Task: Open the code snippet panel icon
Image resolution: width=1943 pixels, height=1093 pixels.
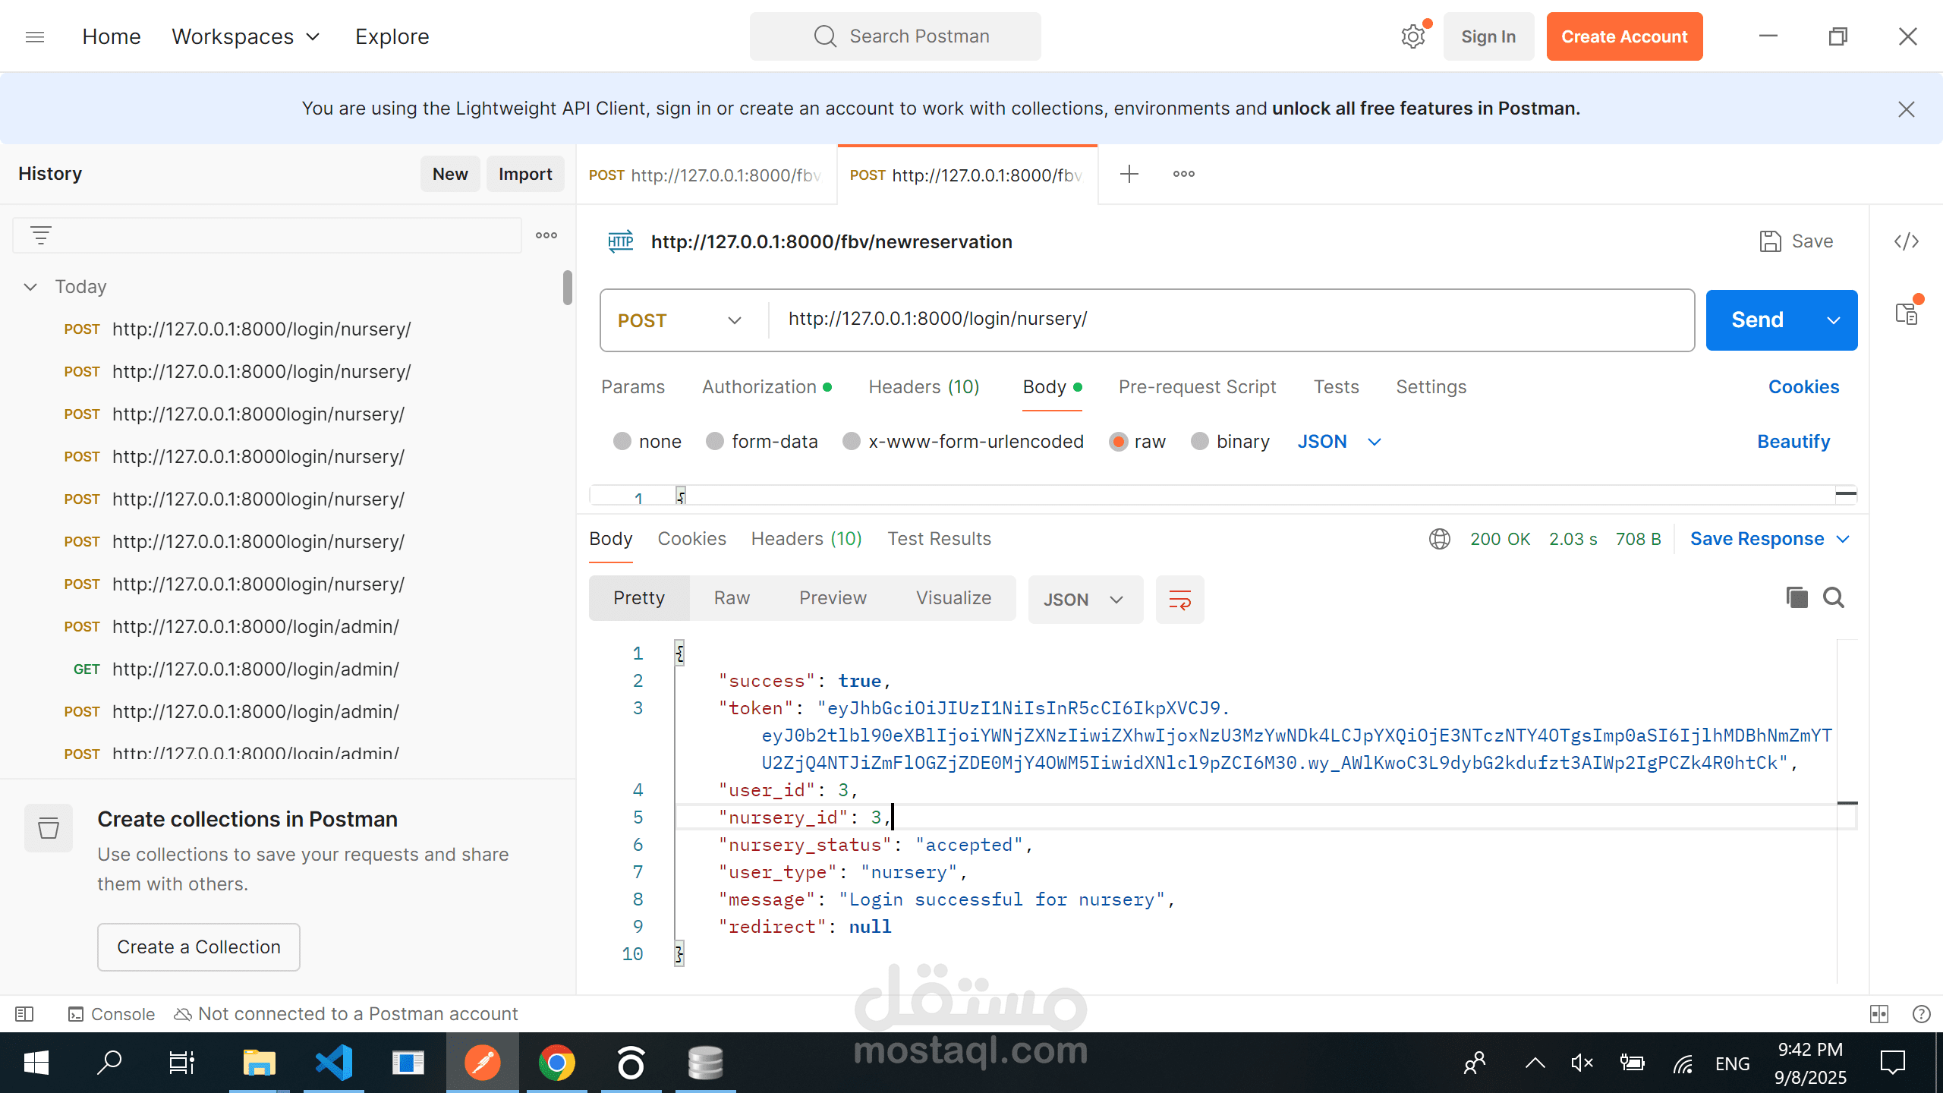Action: coord(1907,241)
